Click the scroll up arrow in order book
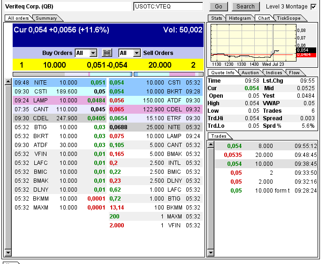The width and height of the screenshot is (334, 264). 8,82
